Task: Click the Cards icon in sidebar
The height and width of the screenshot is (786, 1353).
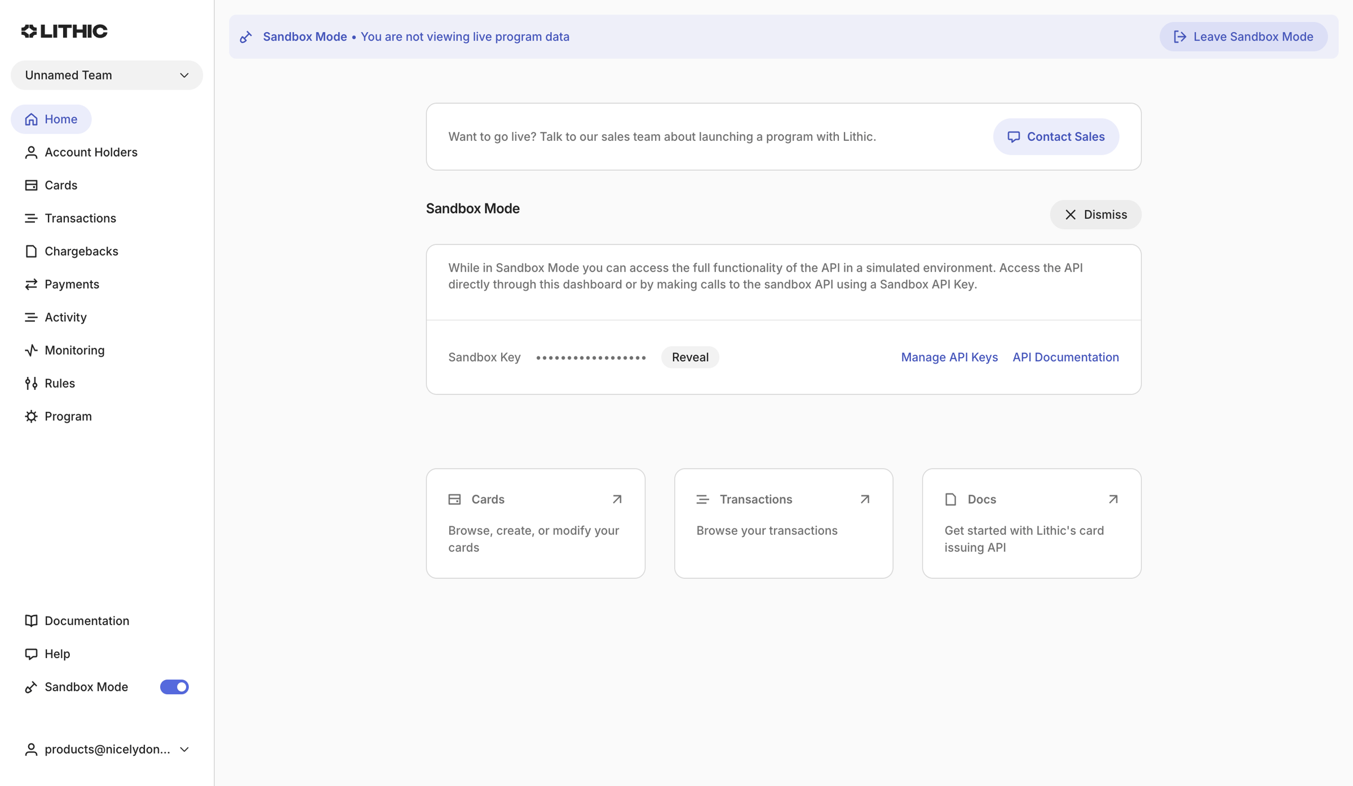Action: point(31,185)
